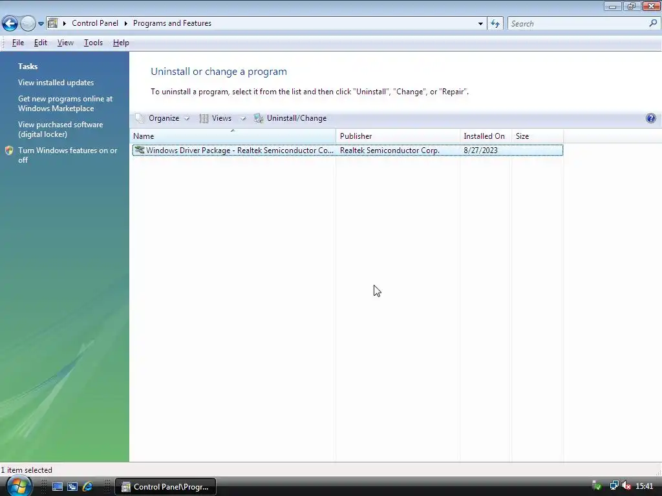Open the File menu

click(18, 43)
